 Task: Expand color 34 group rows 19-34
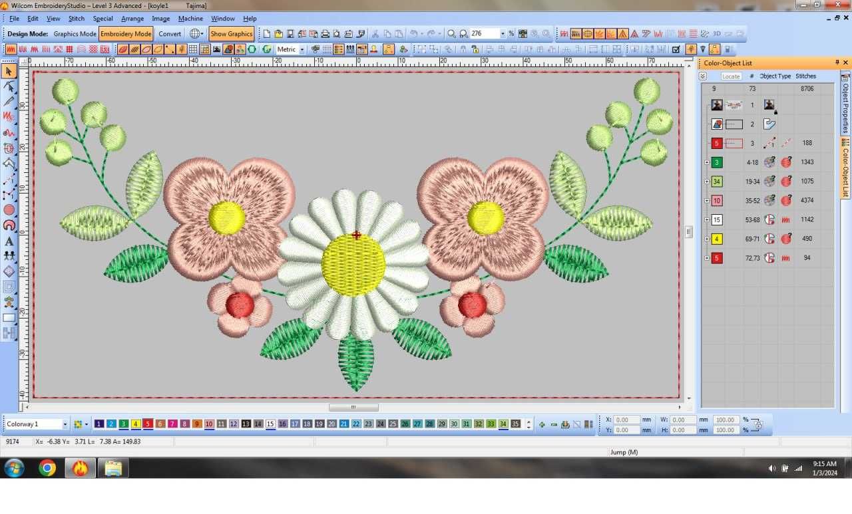tap(707, 182)
